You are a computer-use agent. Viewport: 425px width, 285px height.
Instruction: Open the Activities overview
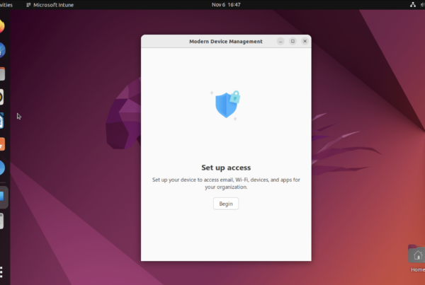[6, 5]
